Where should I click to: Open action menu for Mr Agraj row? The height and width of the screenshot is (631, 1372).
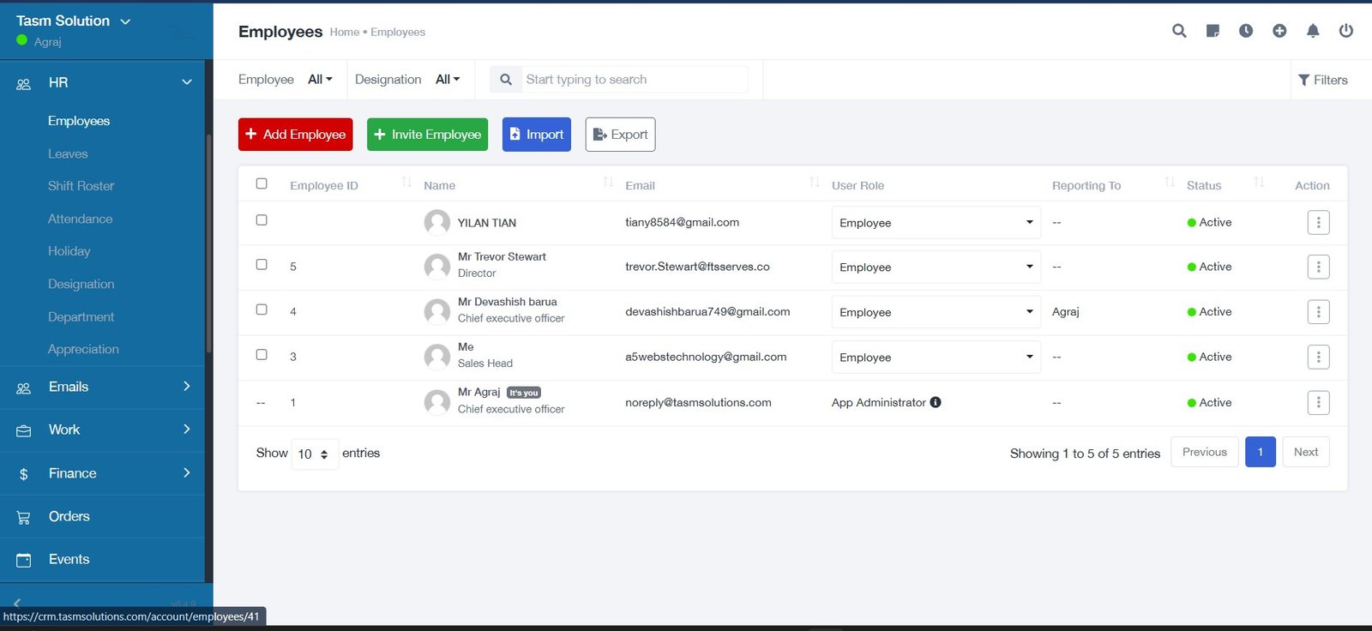[1319, 402]
